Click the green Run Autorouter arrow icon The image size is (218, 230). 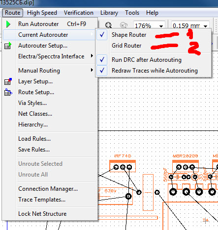coord(8,24)
